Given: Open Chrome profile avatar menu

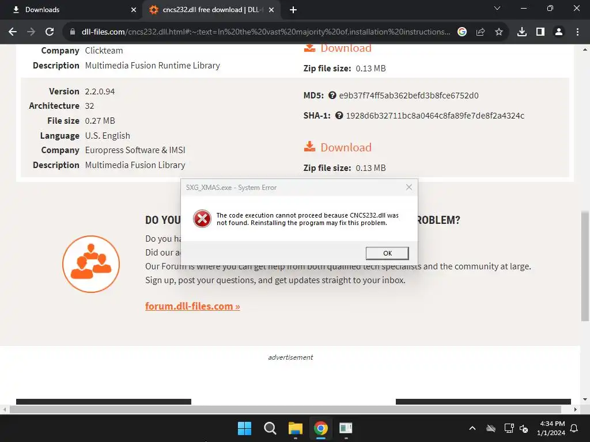Looking at the screenshot, I should (559, 32).
